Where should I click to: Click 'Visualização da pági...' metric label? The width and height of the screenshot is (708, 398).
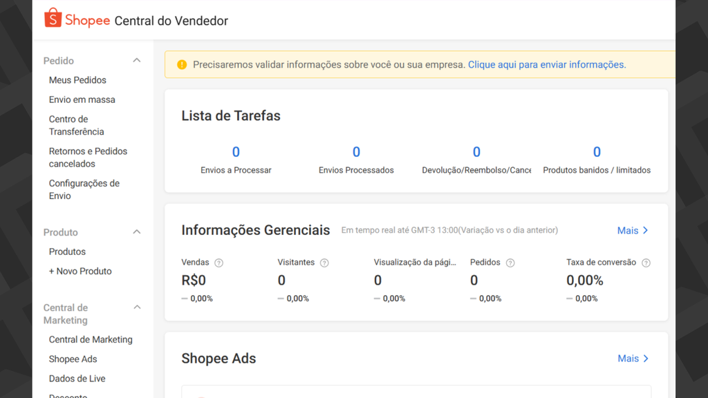415,262
